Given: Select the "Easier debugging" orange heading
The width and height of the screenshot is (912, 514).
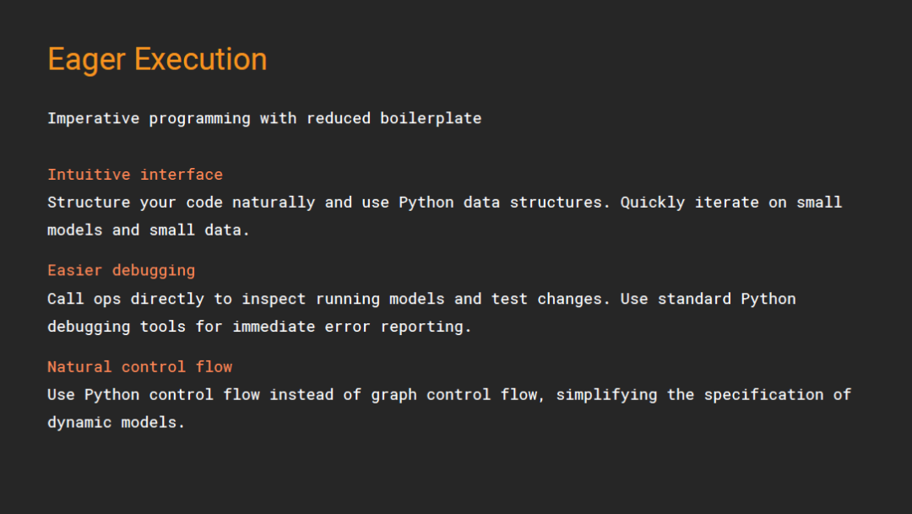Looking at the screenshot, I should pos(121,271).
